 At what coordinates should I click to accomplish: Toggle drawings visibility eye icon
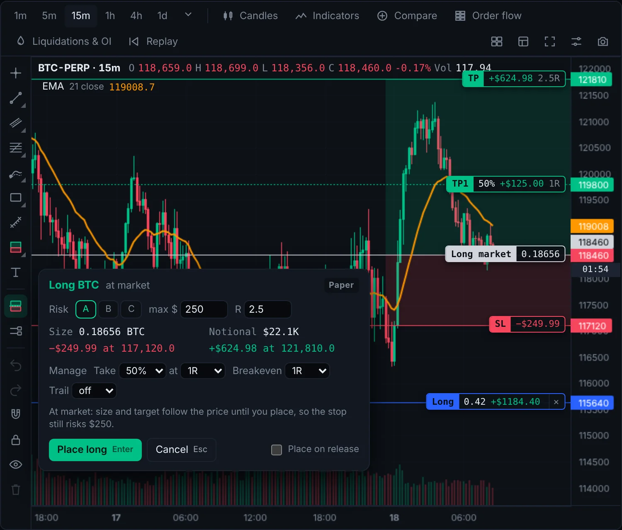[x=16, y=464]
